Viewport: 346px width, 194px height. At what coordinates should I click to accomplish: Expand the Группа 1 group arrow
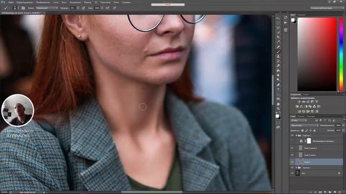[296, 168]
